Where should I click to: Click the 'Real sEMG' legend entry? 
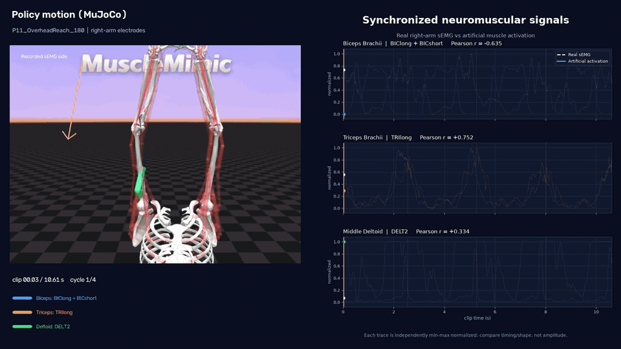point(574,54)
